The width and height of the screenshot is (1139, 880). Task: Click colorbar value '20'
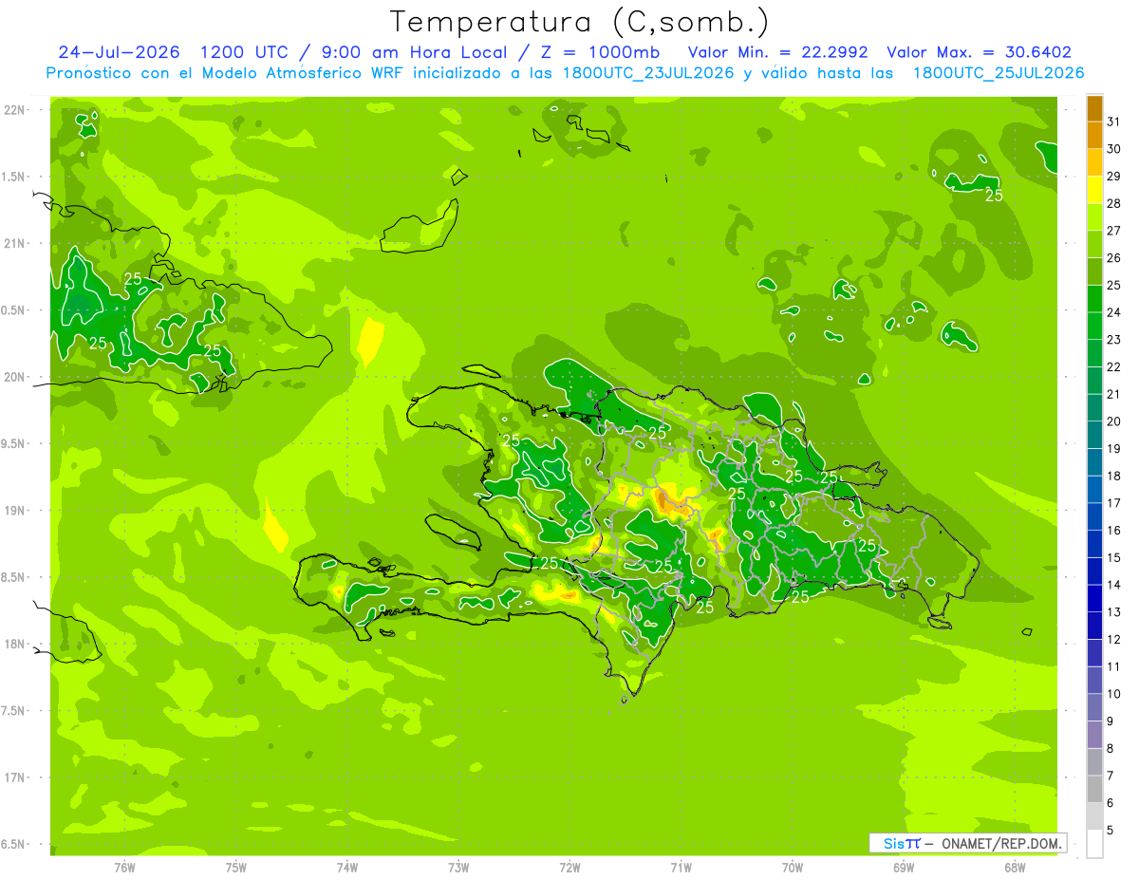tap(1114, 421)
